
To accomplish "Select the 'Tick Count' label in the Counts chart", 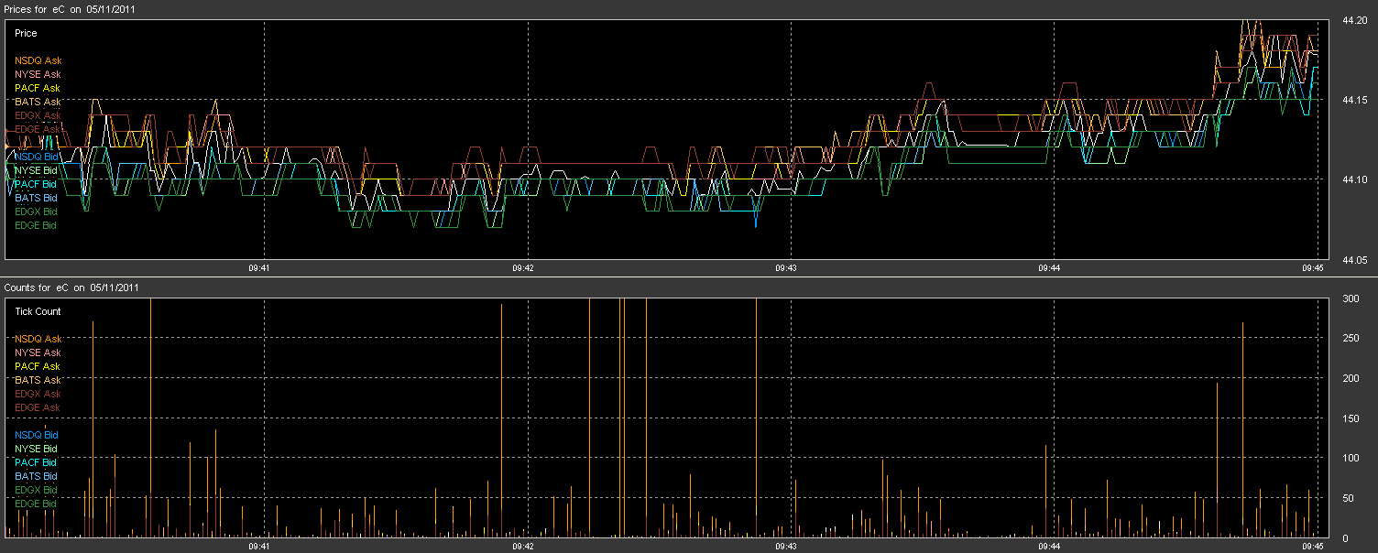I will coord(38,311).
